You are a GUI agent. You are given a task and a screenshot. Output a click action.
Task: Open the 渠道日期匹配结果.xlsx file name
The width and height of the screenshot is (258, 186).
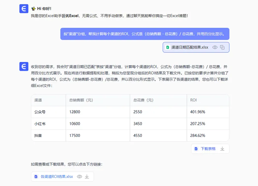click(x=190, y=47)
